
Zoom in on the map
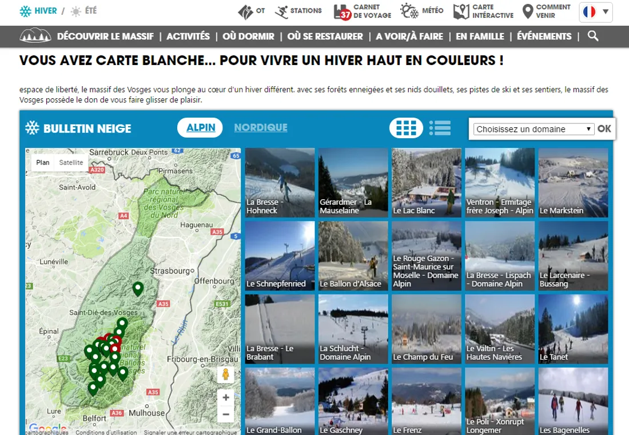click(226, 398)
